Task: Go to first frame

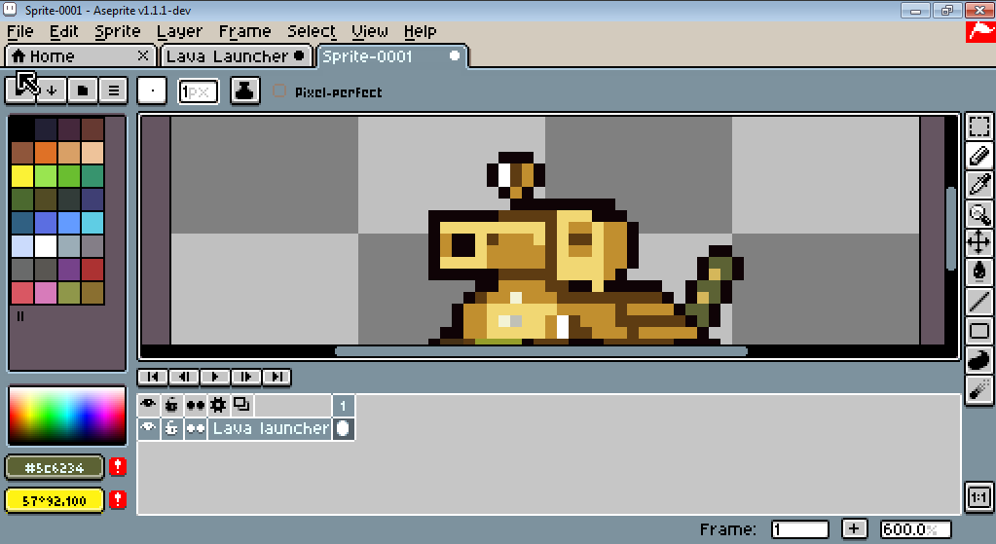Action: tap(153, 377)
